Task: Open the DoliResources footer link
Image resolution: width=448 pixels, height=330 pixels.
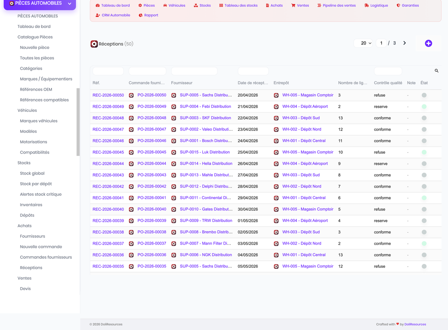Action: click(x=415, y=324)
